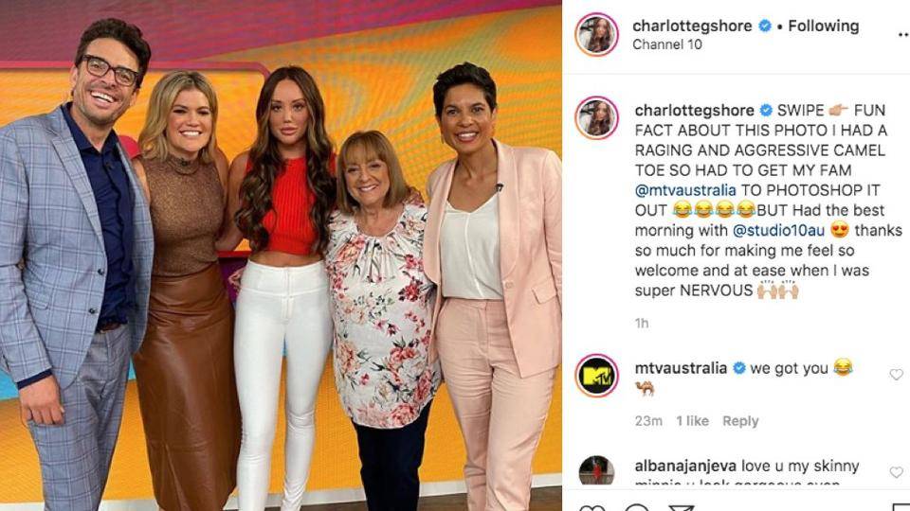Open the three-dot more options menu

[904, 35]
